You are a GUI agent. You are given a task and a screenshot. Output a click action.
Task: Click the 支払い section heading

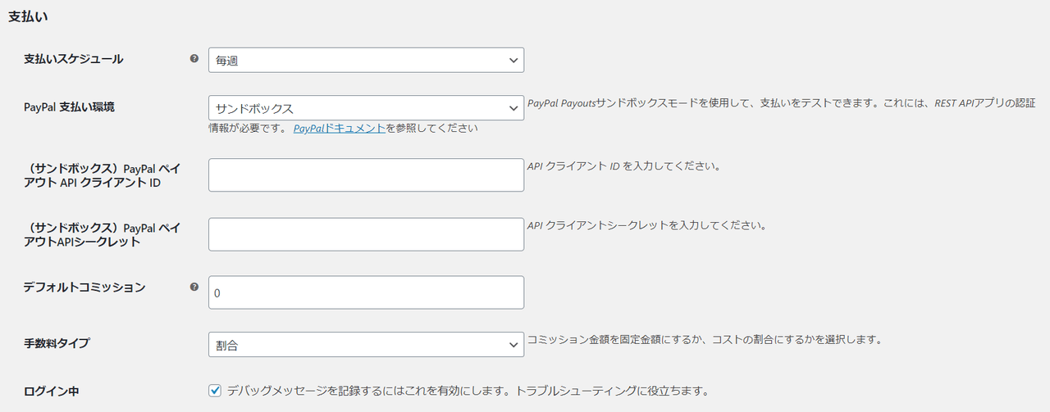tap(27, 17)
